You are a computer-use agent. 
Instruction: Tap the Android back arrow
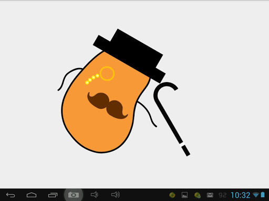(x=11, y=195)
